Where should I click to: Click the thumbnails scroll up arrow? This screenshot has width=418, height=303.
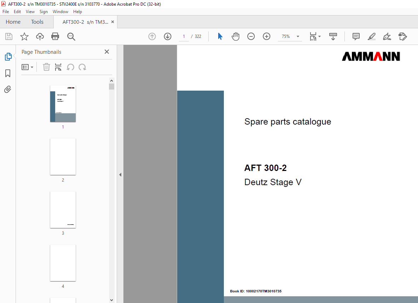[x=111, y=81]
